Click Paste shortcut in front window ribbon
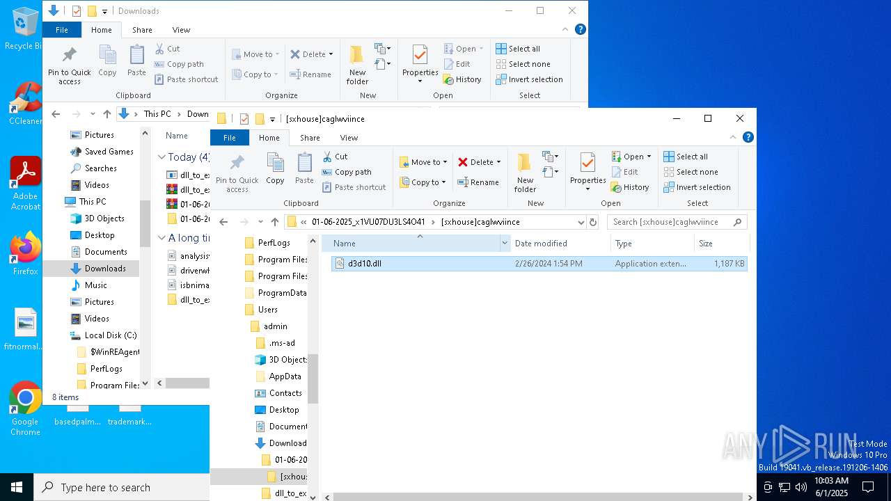 tap(354, 187)
